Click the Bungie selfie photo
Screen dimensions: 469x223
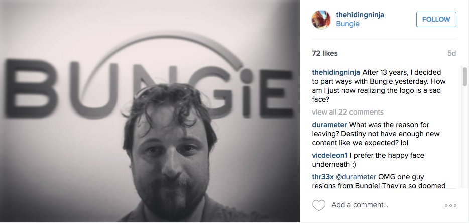tap(150, 111)
